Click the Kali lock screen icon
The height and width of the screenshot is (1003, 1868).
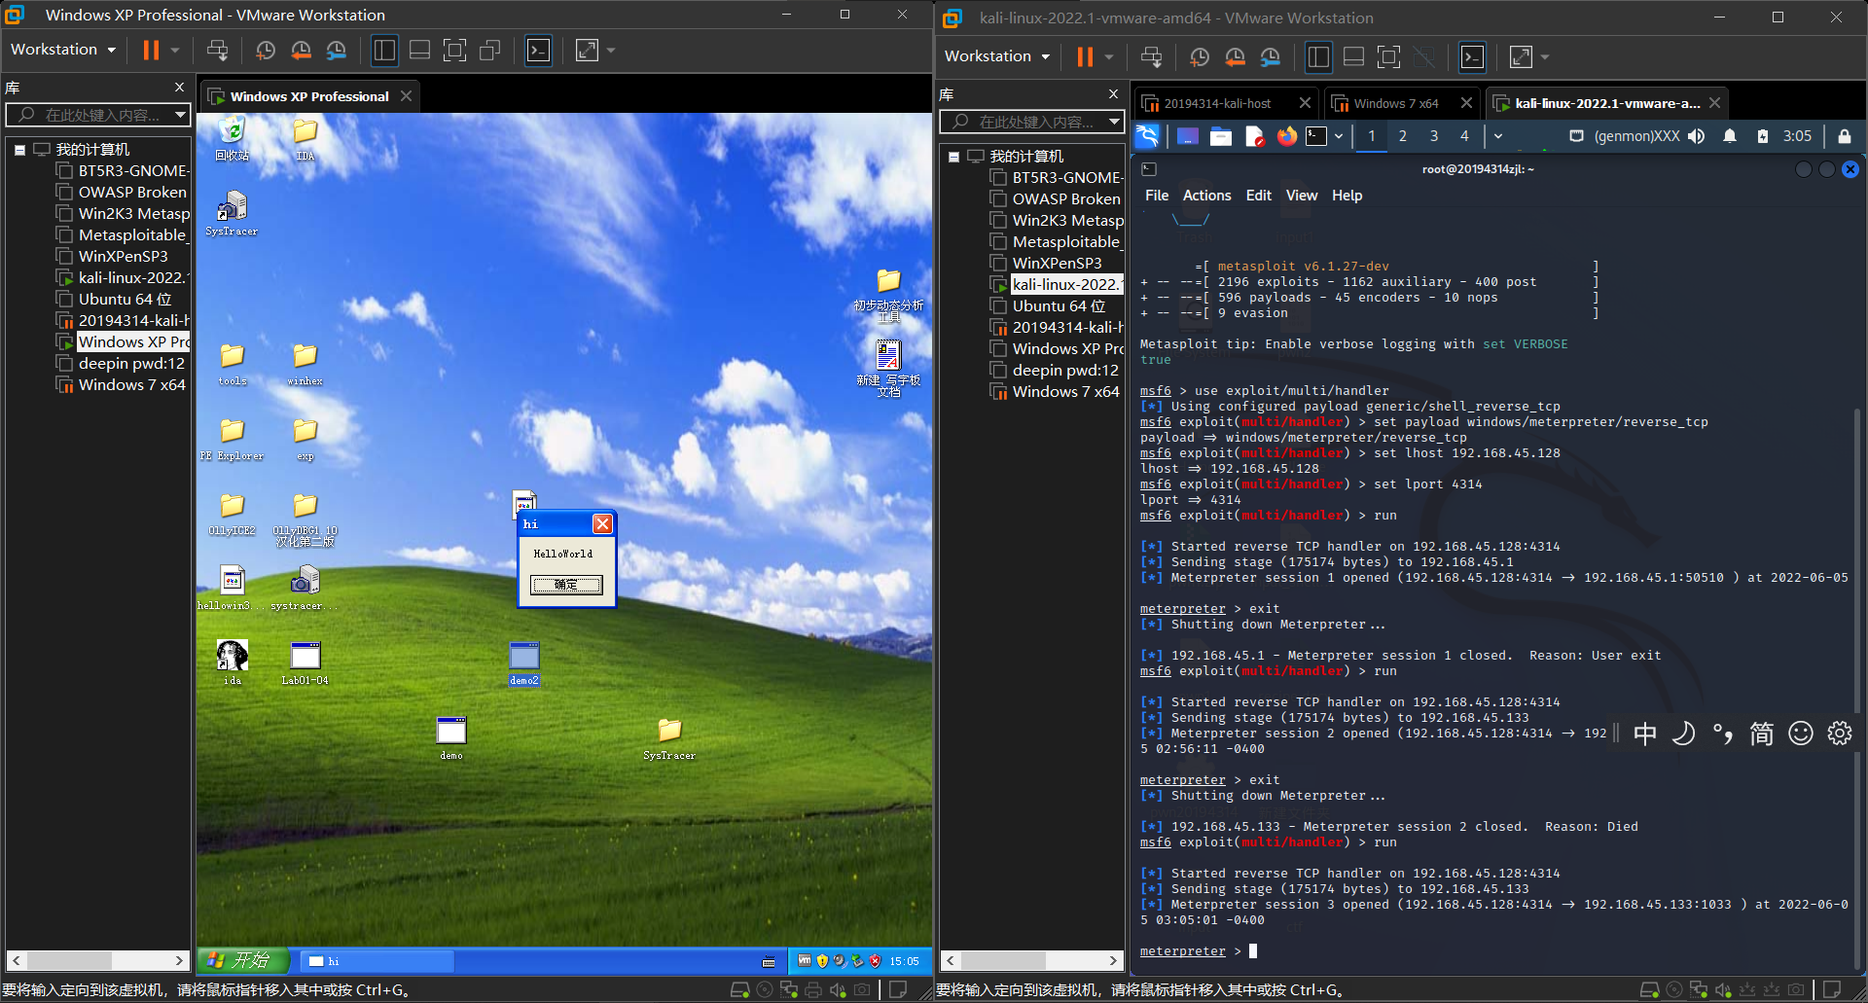pos(1844,136)
